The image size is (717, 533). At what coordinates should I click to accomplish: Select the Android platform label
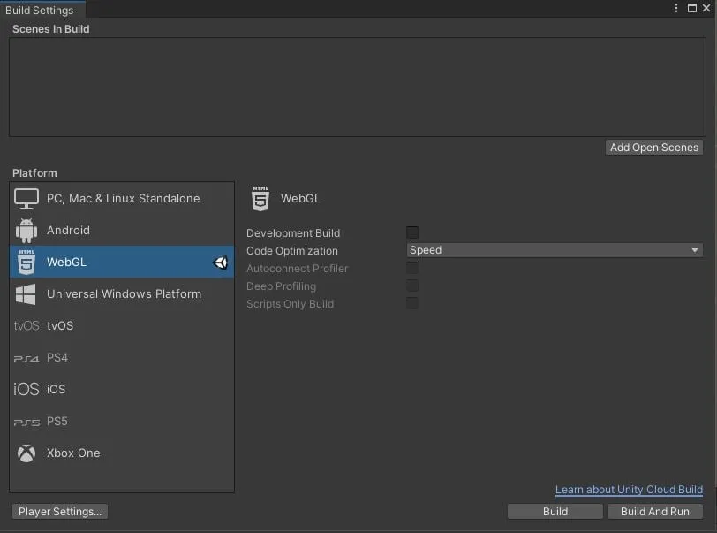68,230
